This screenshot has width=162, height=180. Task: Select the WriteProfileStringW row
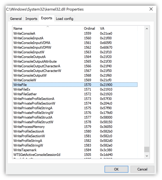tap(75, 145)
